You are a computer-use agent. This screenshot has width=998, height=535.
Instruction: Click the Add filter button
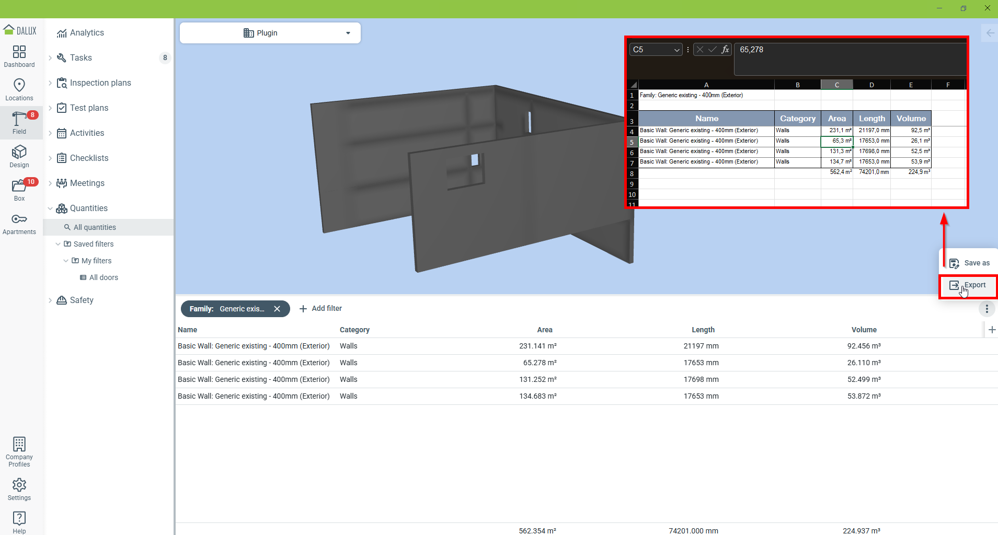(320, 309)
